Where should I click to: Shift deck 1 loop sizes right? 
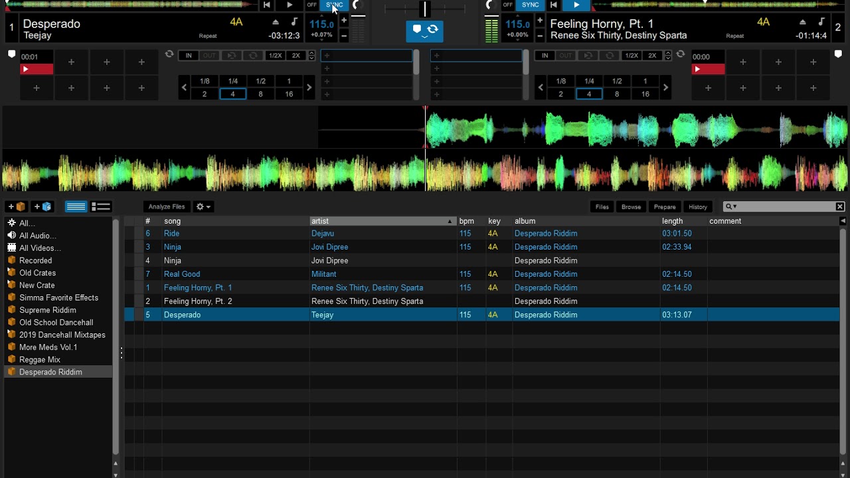(309, 88)
